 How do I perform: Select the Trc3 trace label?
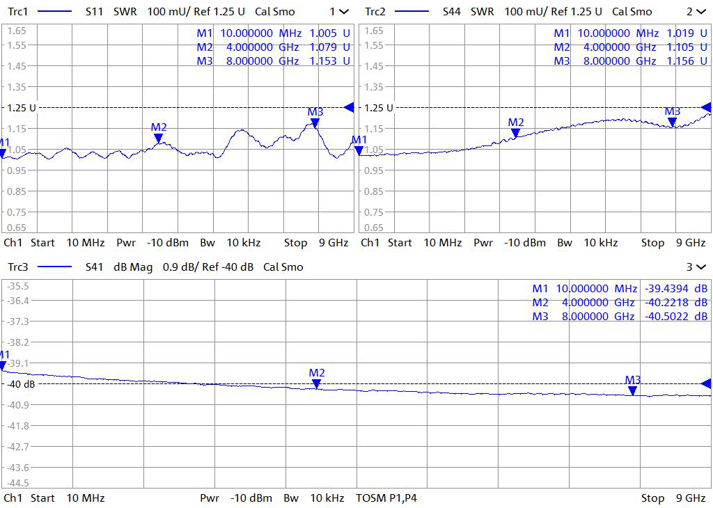click(17, 267)
